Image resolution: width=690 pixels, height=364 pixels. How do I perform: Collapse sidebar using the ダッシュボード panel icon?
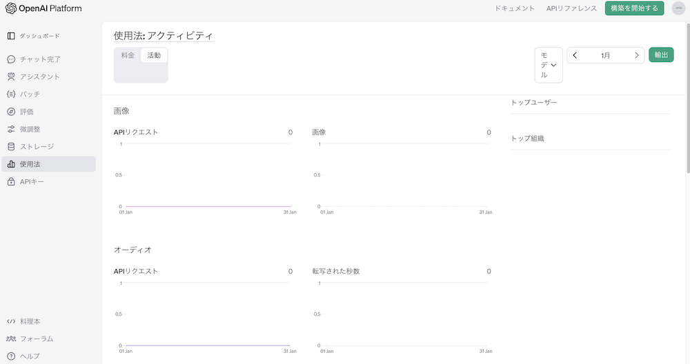tap(11, 35)
